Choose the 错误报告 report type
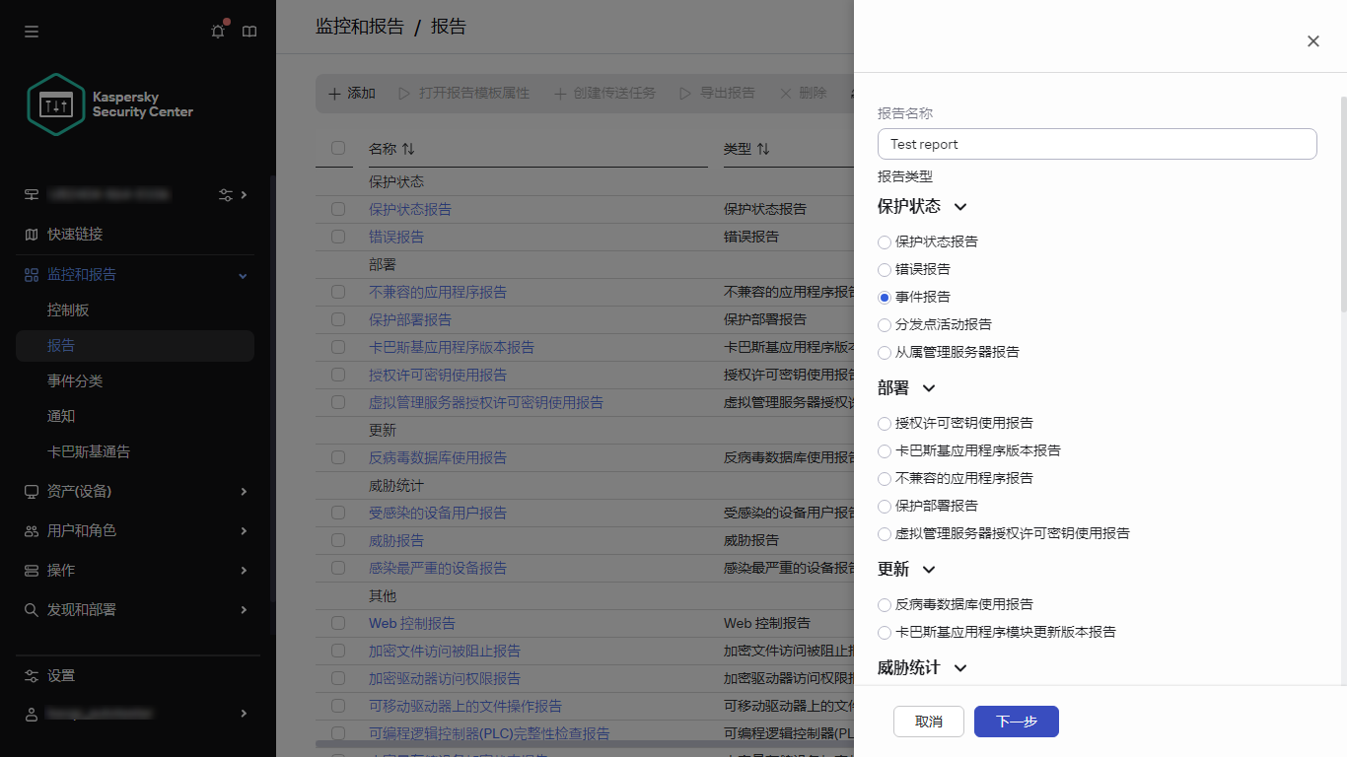1347x757 pixels. [884, 269]
